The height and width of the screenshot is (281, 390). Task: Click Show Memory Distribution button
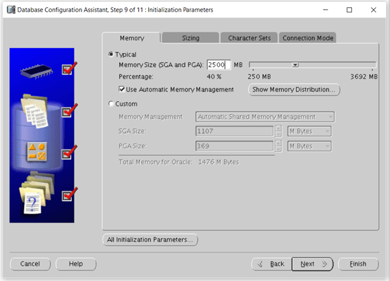[294, 90]
